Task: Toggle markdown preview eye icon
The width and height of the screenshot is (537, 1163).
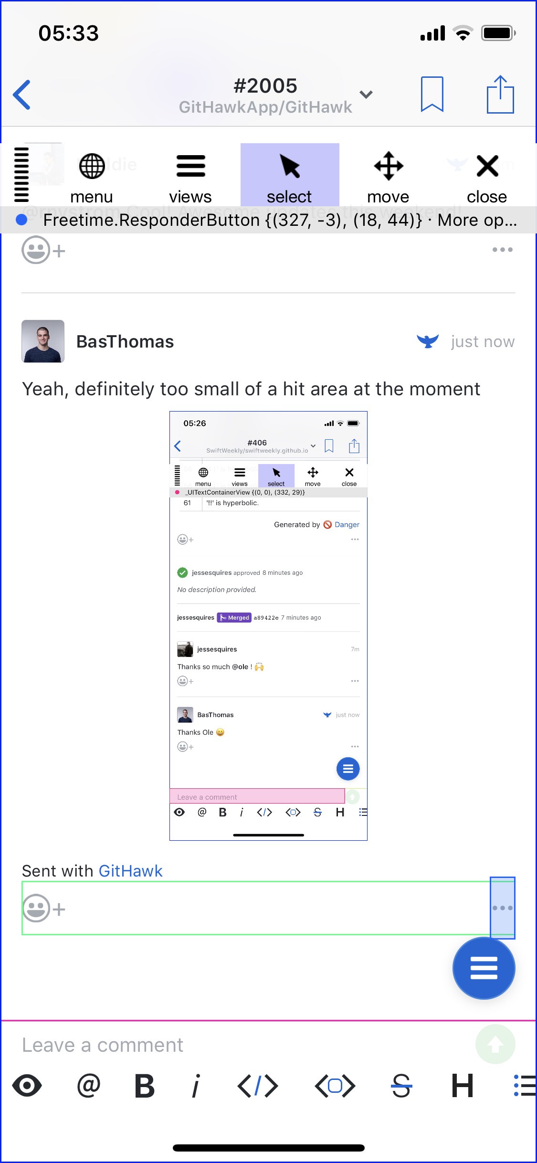Action: 27,1086
